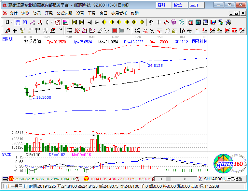The image size is (248, 191).
Task: Click the red 沪 Shanghai index icon
Action: [x=11, y=179]
